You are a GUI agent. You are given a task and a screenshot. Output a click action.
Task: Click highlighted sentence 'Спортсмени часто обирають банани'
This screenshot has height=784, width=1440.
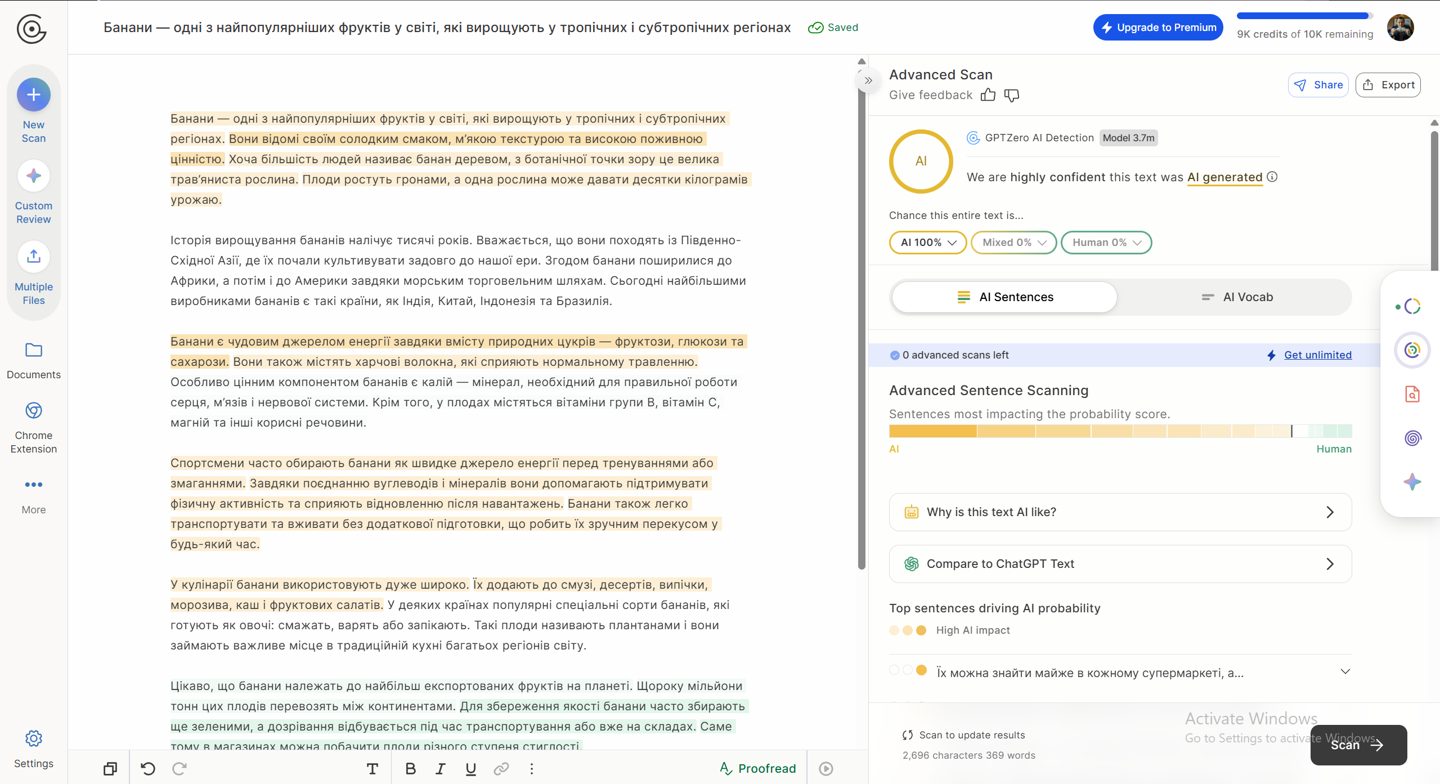(x=443, y=473)
